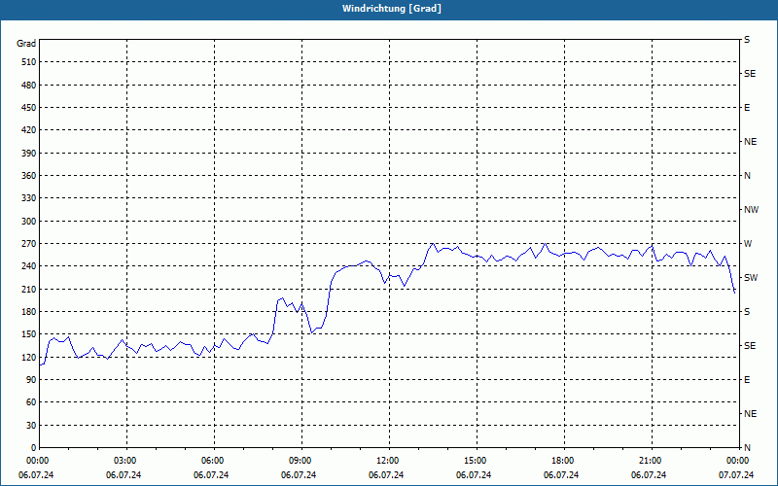Click the E compass label level with 90

747,380
